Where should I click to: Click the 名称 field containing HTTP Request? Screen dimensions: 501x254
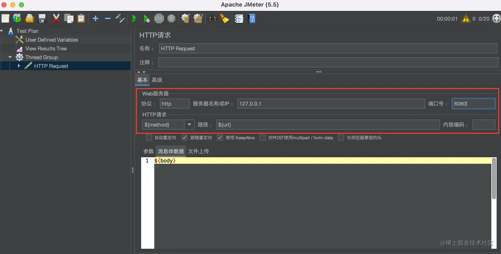tap(328, 48)
